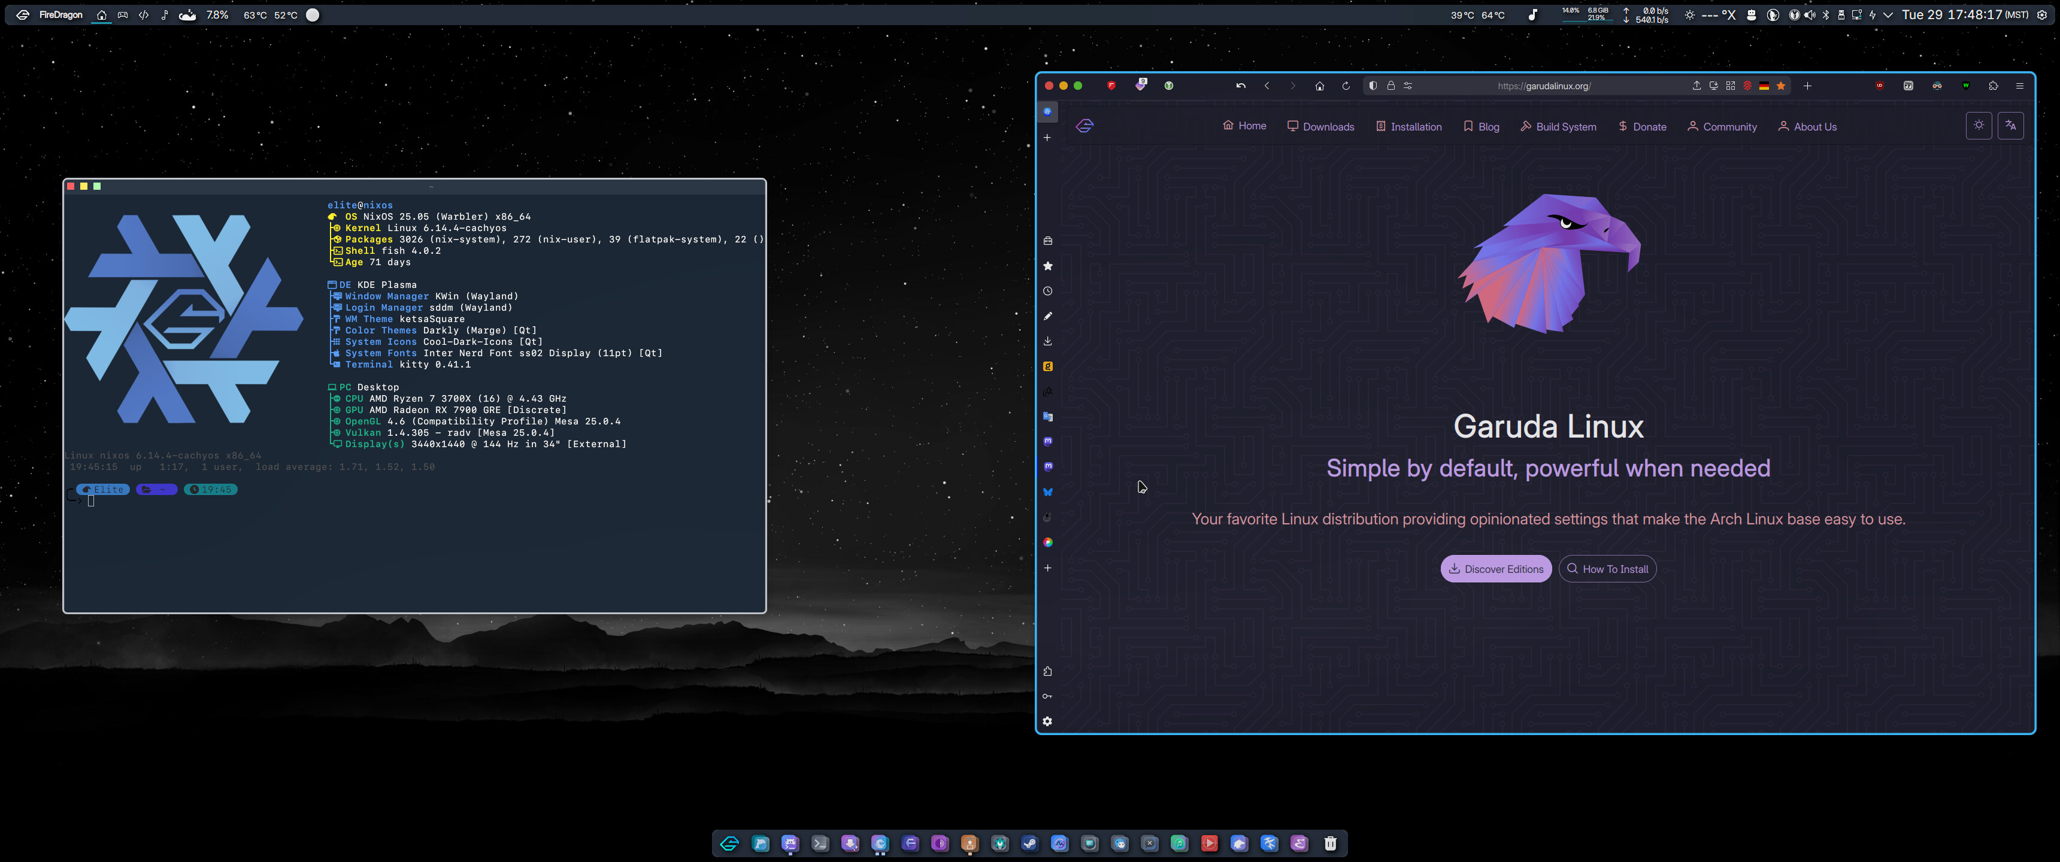Open the trash icon in the dock
Image resolution: width=2060 pixels, height=862 pixels.
[x=1330, y=843]
